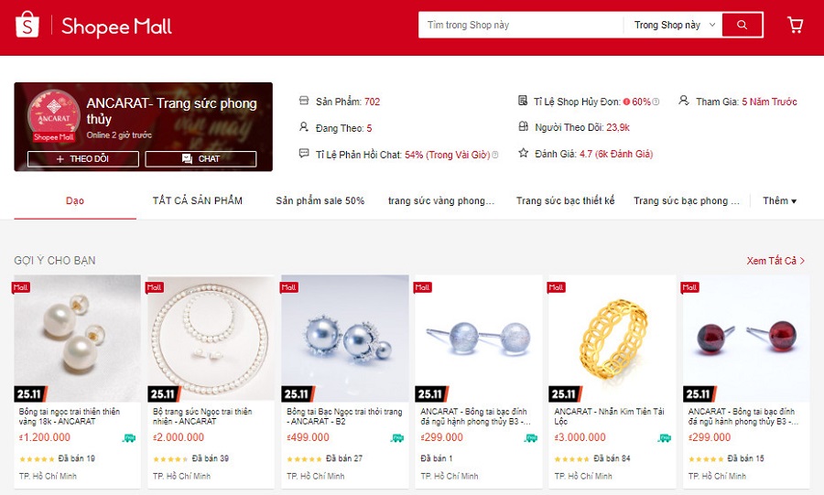The height and width of the screenshot is (495, 824).
Task: Expand the 'Thêm' category menu
Action: [x=779, y=200]
